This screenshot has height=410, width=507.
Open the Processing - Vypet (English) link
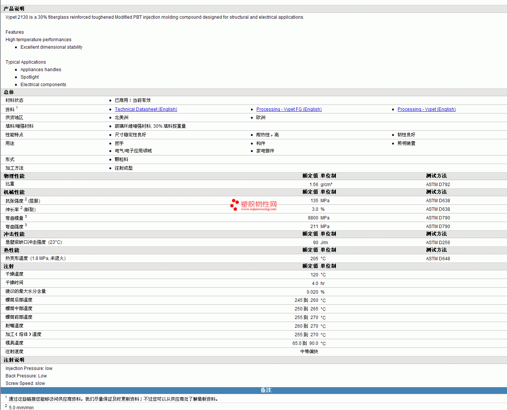coord(426,109)
